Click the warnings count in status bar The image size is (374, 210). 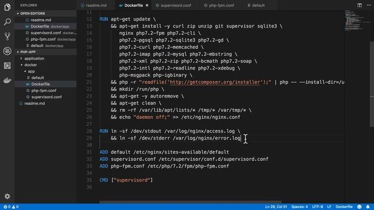pos(15,207)
